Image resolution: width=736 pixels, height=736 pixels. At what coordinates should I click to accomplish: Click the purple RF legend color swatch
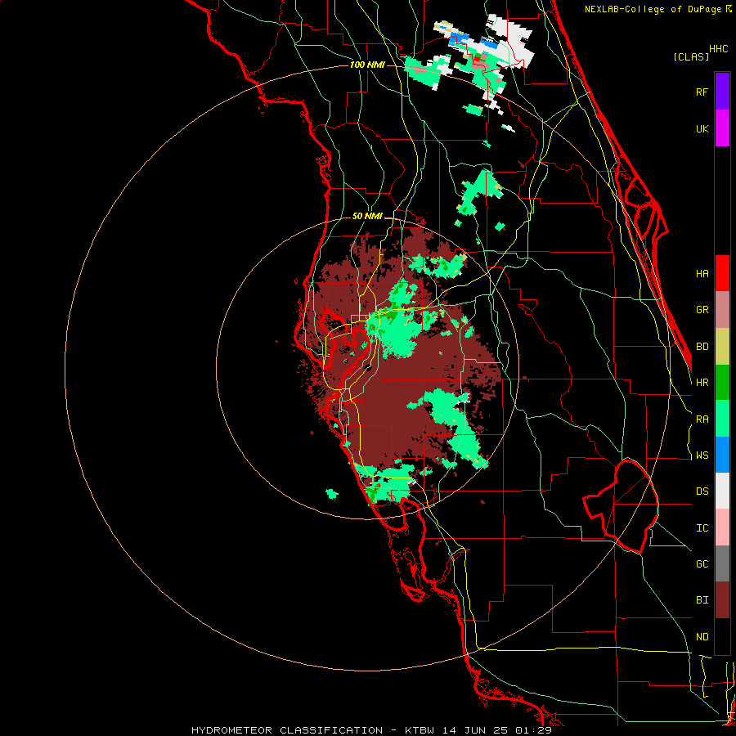(722, 92)
